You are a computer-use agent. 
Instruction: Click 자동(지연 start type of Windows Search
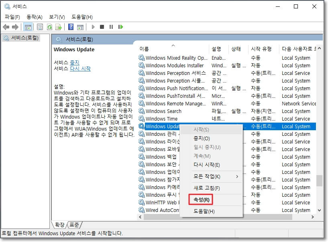(263, 111)
